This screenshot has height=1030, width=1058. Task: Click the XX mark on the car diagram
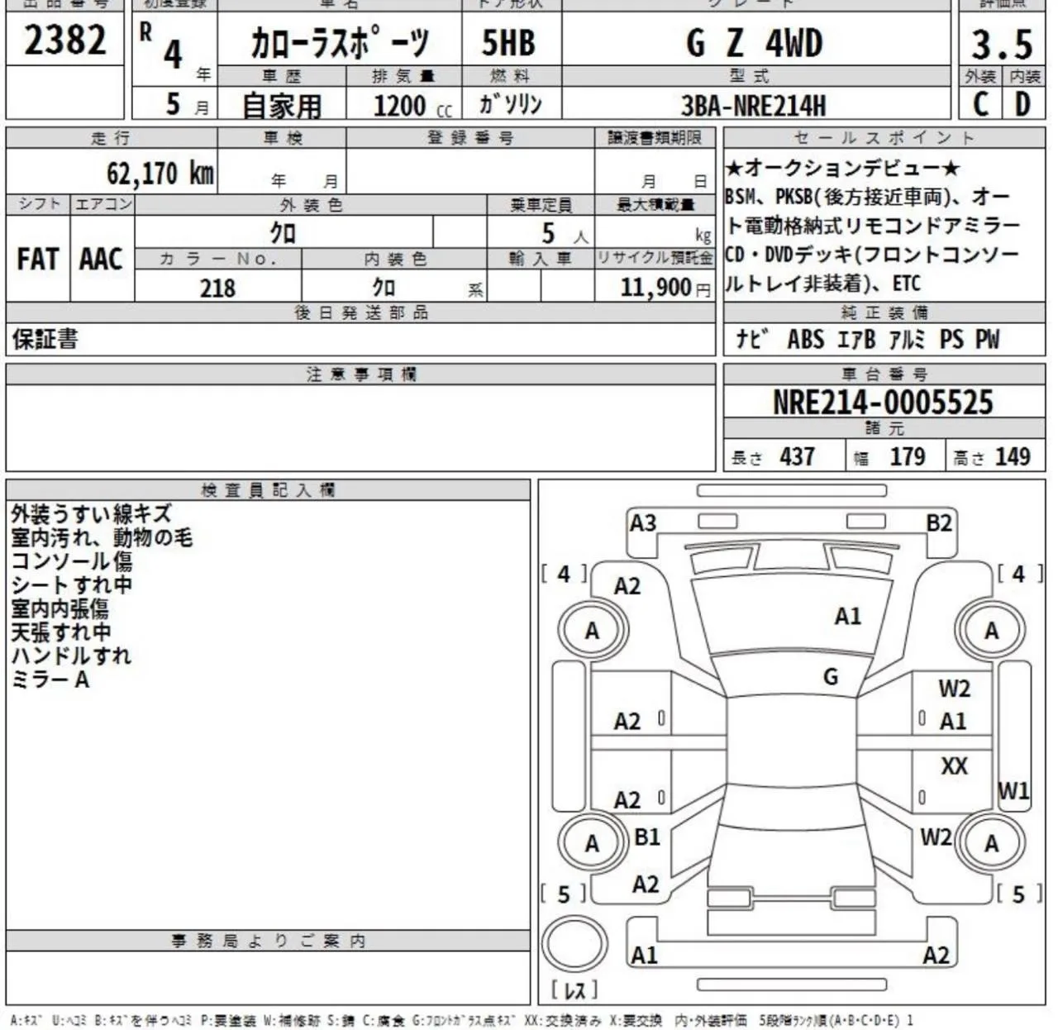pos(954,765)
